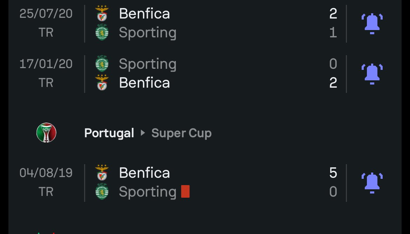
Task: Click Sporting crest in 04/08/19 match
Action: (102, 191)
